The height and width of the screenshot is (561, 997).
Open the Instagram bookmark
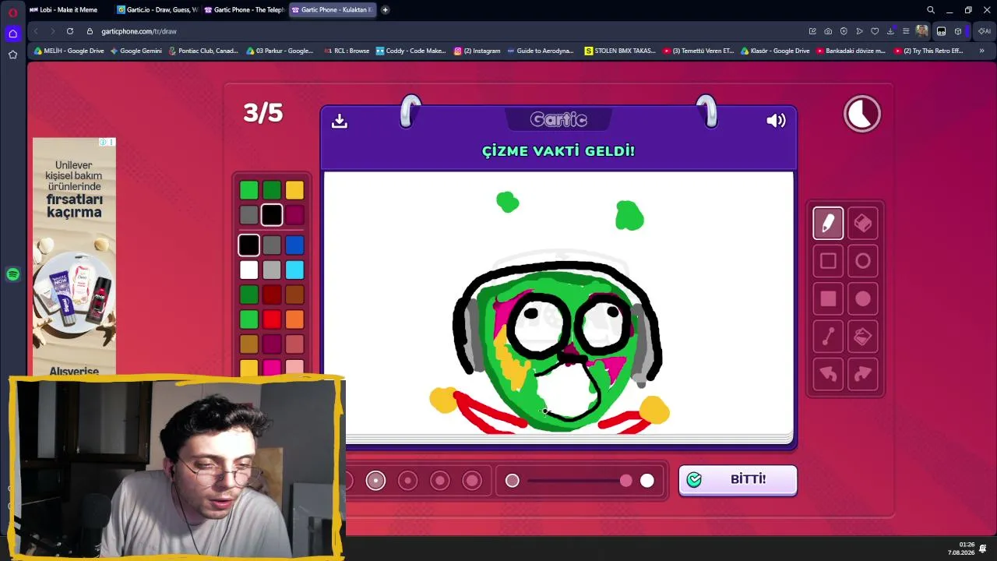(477, 51)
